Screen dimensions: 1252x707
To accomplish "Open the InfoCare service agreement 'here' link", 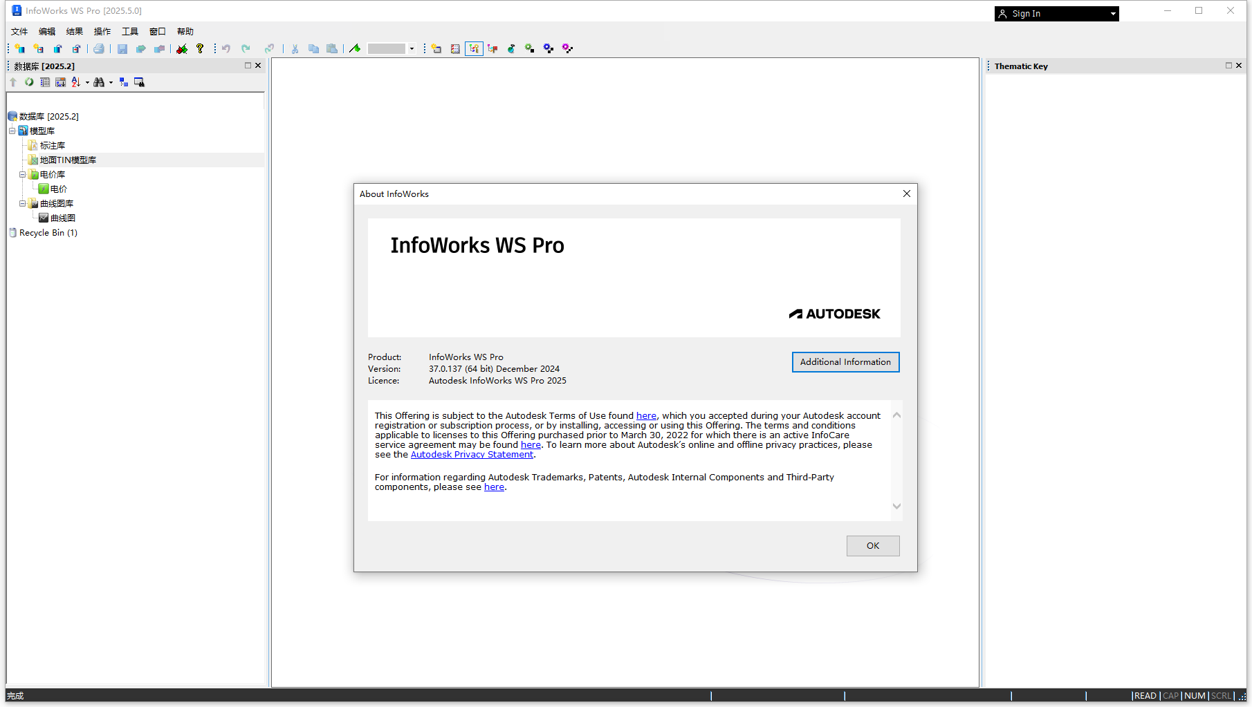I will click(x=531, y=444).
